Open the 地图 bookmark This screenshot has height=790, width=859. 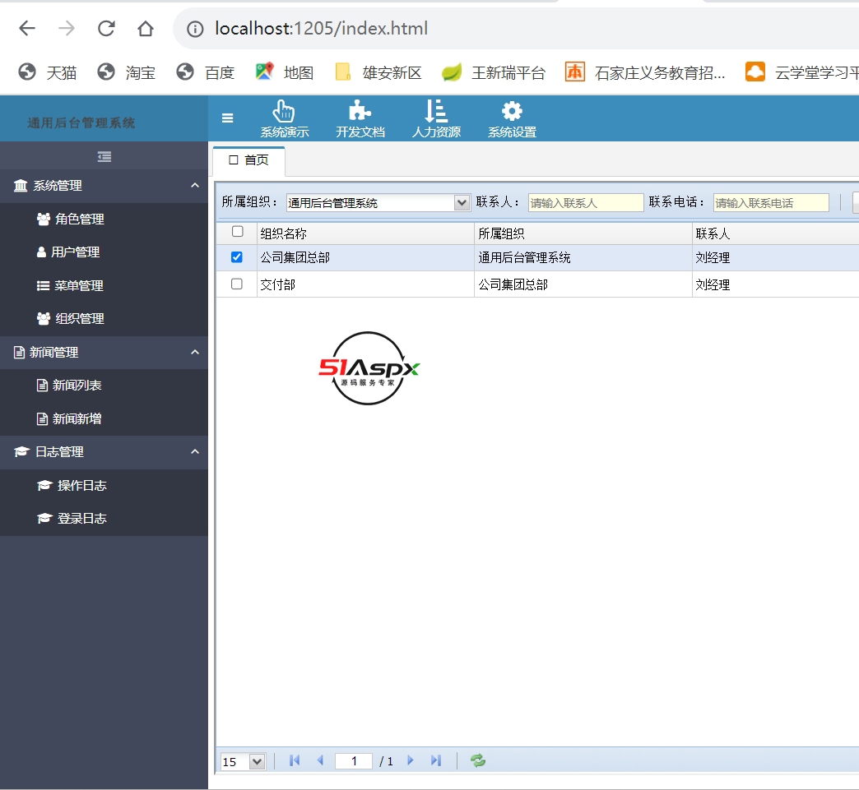(285, 72)
